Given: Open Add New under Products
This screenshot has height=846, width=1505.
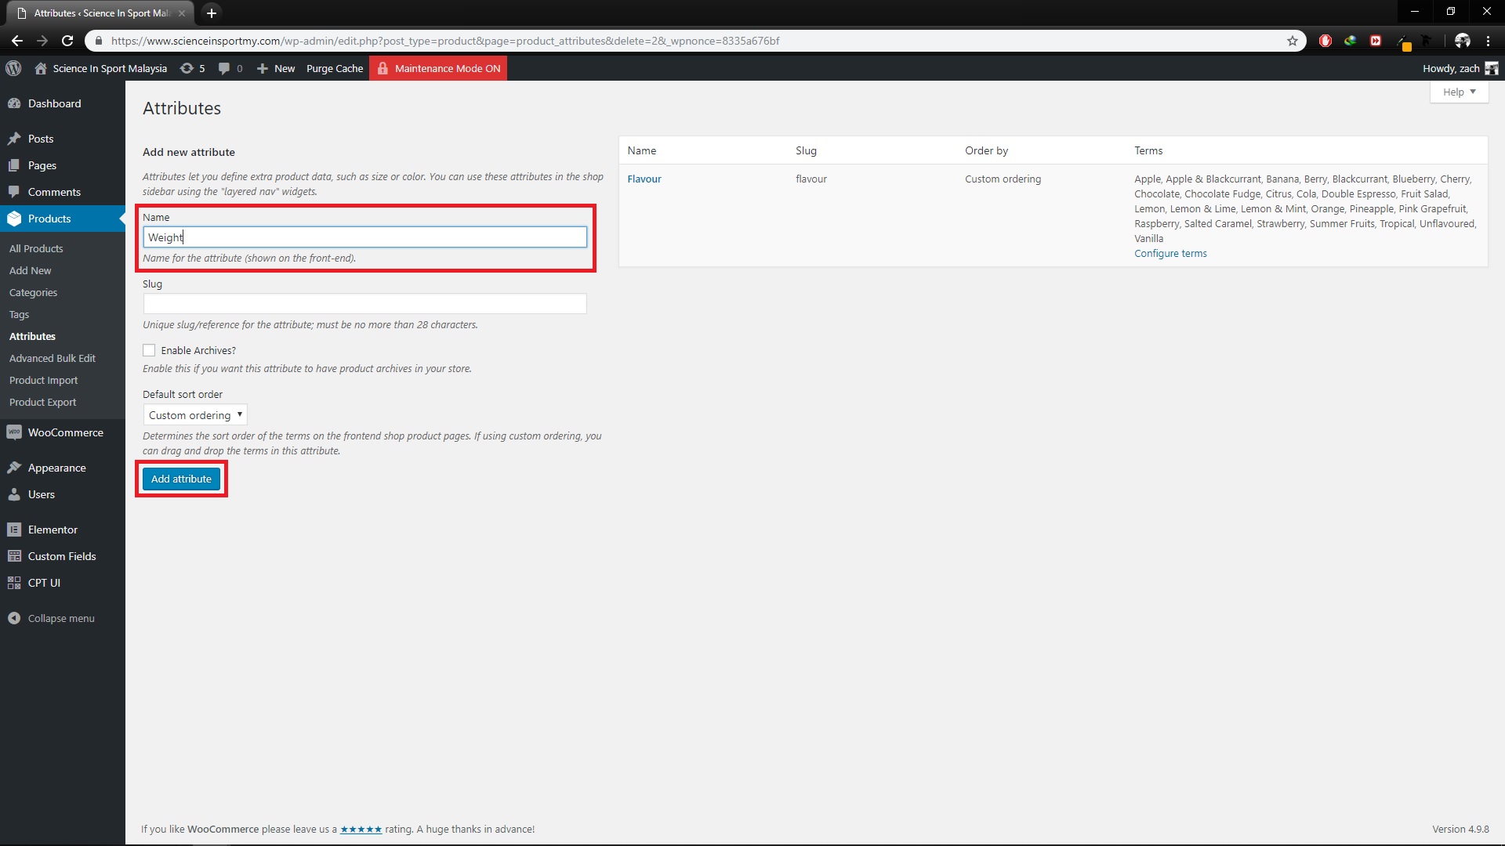Looking at the screenshot, I should pyautogui.click(x=30, y=270).
